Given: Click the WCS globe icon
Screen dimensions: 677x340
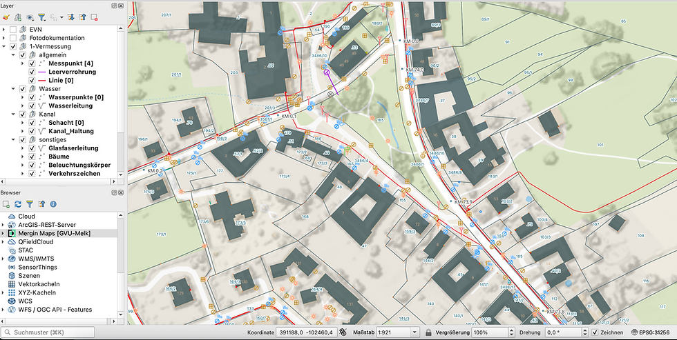Looking at the screenshot, I should click(x=11, y=301).
